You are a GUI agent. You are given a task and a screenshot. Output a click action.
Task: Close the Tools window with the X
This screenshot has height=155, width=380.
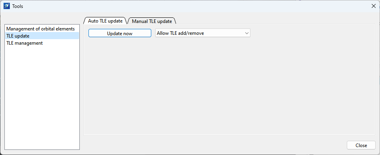(x=373, y=6)
